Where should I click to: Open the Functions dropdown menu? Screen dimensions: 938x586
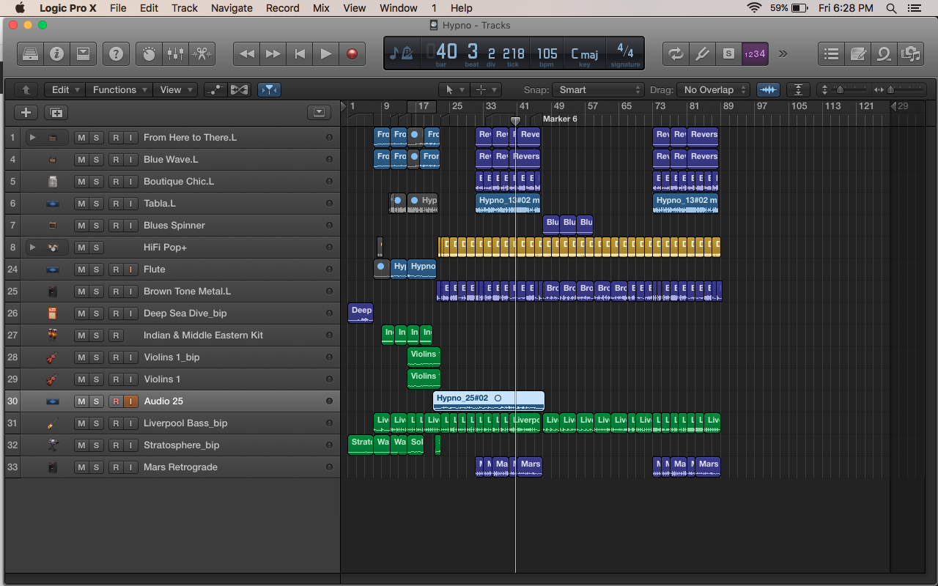(119, 90)
